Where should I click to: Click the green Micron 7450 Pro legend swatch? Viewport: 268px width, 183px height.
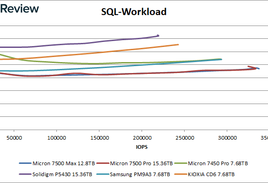(x=181, y=163)
